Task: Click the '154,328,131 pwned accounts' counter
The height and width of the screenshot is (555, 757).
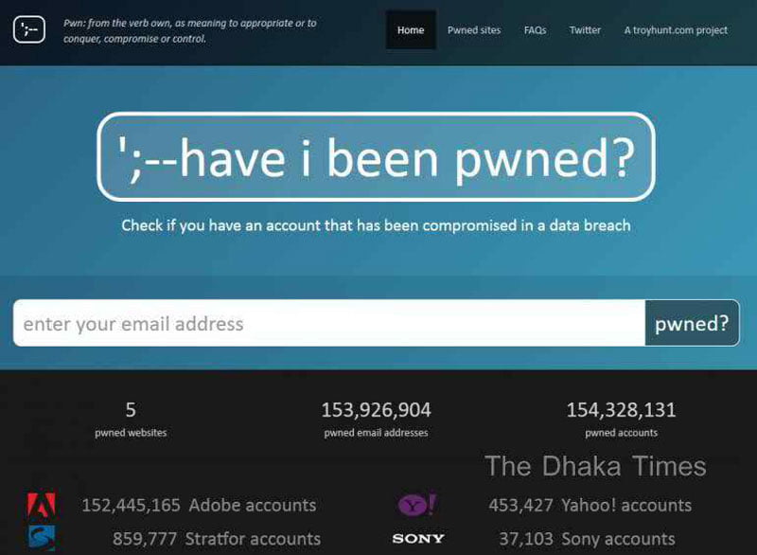Action: coord(622,420)
